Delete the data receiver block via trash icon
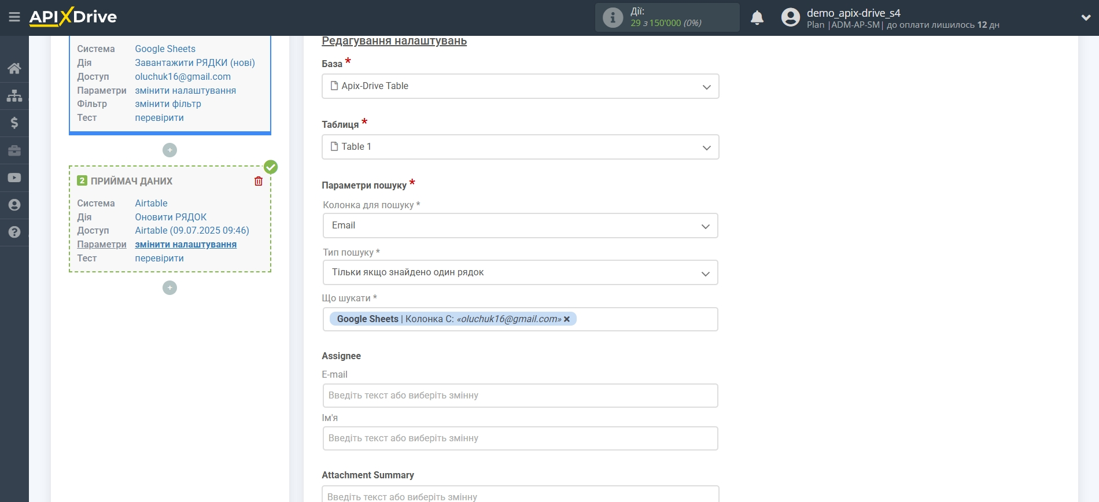The image size is (1099, 502). 259,181
